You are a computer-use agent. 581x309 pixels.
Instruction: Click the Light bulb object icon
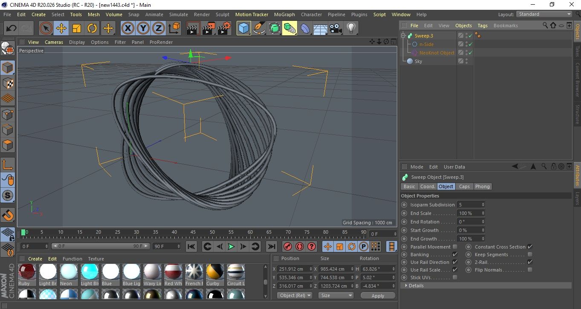(351, 29)
